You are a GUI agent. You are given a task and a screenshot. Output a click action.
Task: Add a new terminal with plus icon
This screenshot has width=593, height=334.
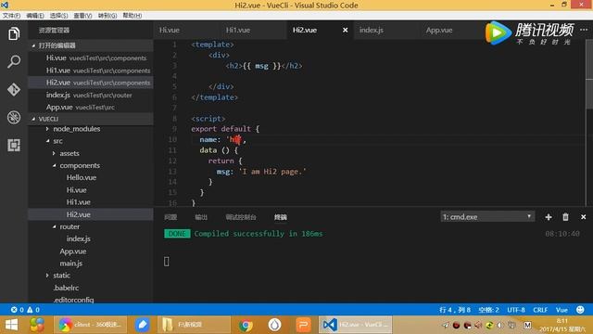tap(549, 217)
